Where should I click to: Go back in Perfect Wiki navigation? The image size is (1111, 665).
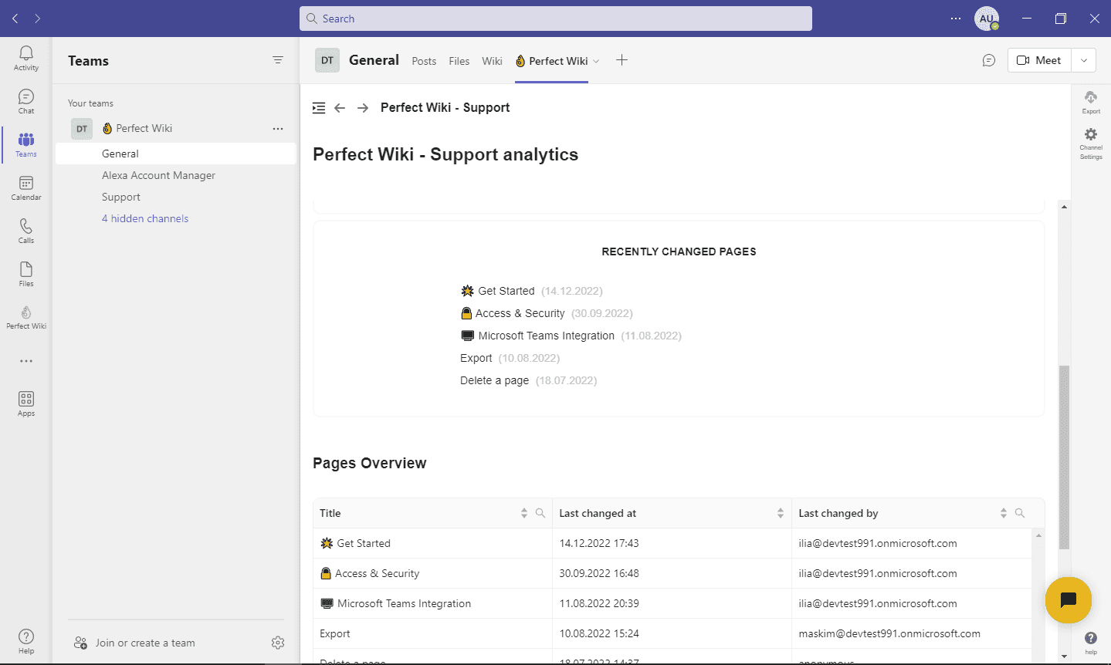coord(340,108)
